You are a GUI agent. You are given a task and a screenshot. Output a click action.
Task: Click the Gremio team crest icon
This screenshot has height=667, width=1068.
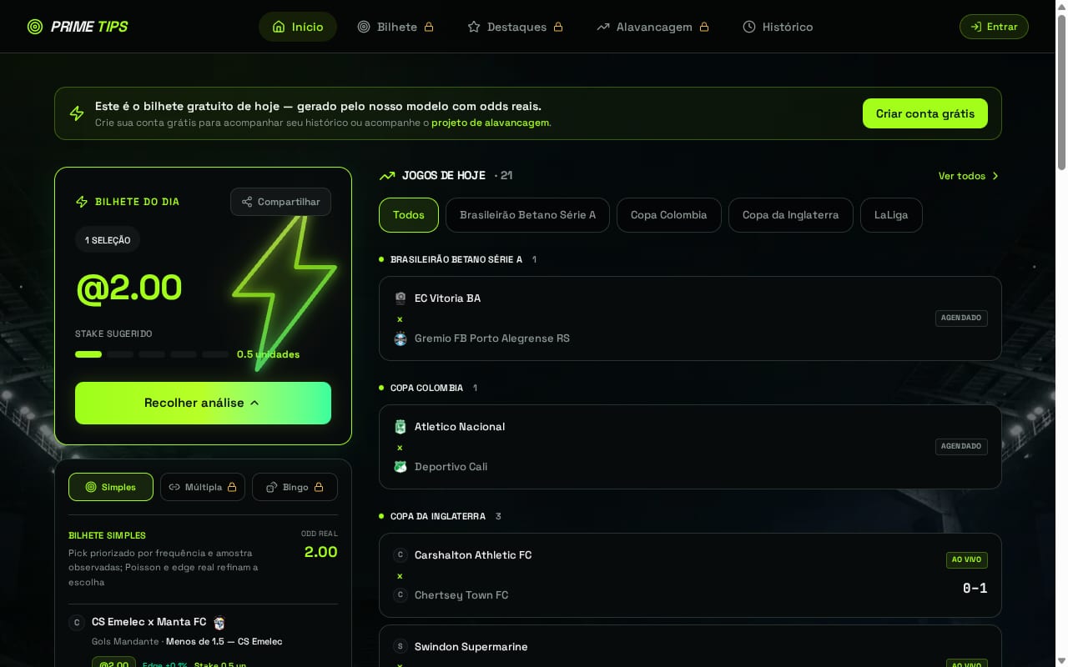coord(400,339)
